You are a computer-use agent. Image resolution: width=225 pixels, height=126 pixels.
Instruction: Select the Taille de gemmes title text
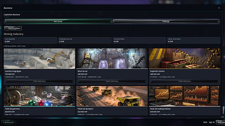(x=12, y=109)
